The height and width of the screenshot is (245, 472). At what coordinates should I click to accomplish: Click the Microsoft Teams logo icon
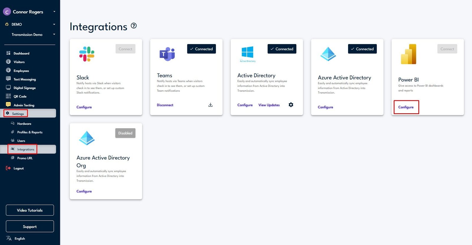pos(167,54)
